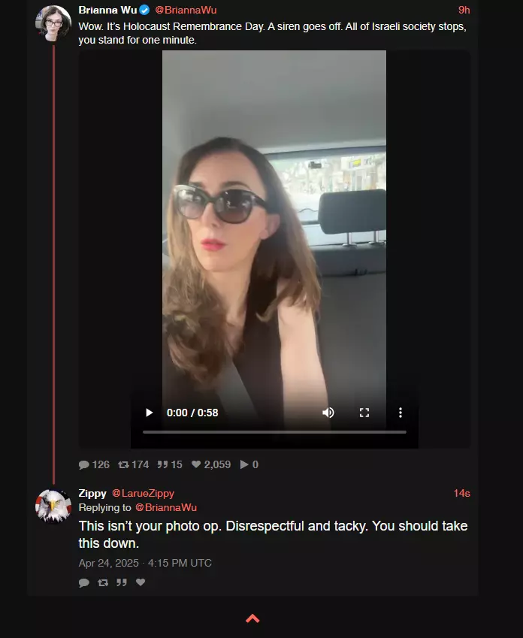Image resolution: width=523 pixels, height=638 pixels.
Task: Open Zippy's eagle avatar
Action: click(53, 506)
